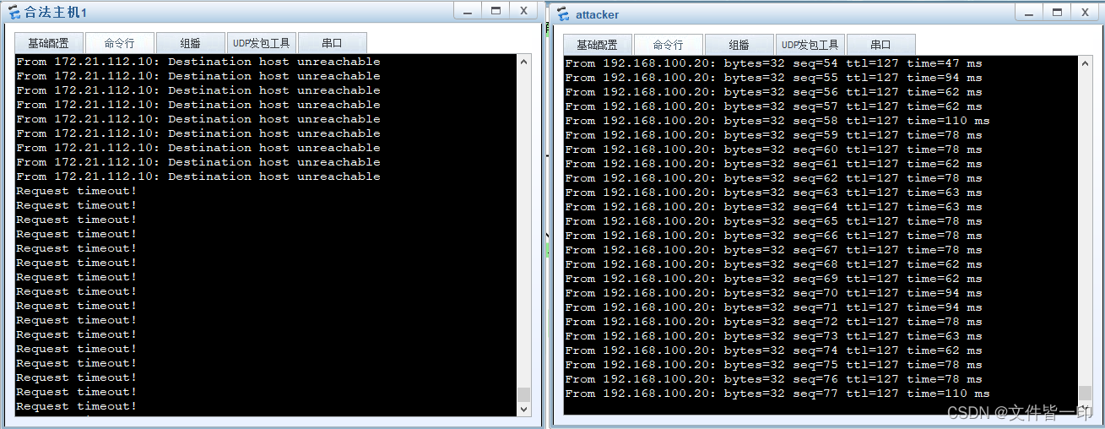
Task: Click first 'Destination host unreachable' line in 合法主机1
Action: click(198, 62)
